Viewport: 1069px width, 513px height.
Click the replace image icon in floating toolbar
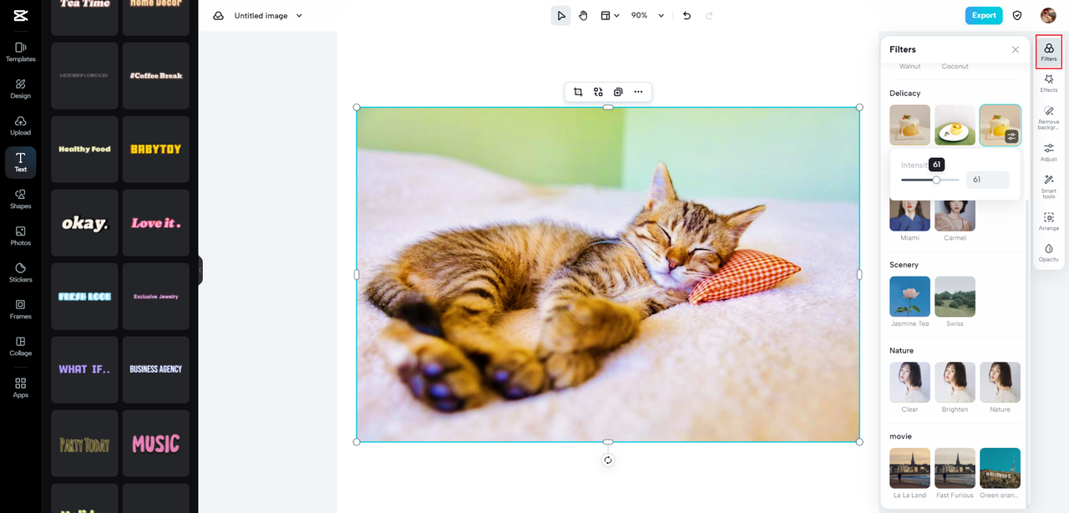click(598, 92)
